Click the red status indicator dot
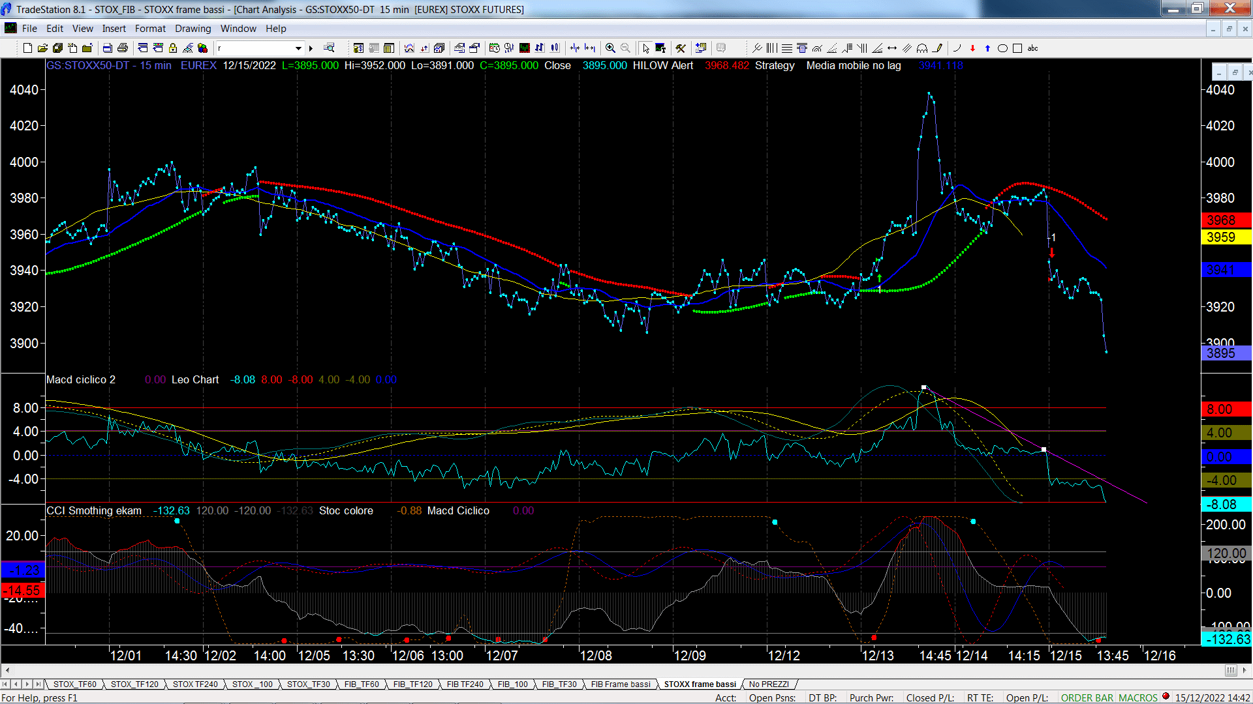Screen dimensions: 1253x704 [x=1166, y=696]
